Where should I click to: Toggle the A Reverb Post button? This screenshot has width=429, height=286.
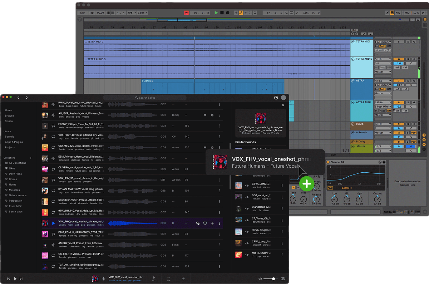click(x=414, y=133)
